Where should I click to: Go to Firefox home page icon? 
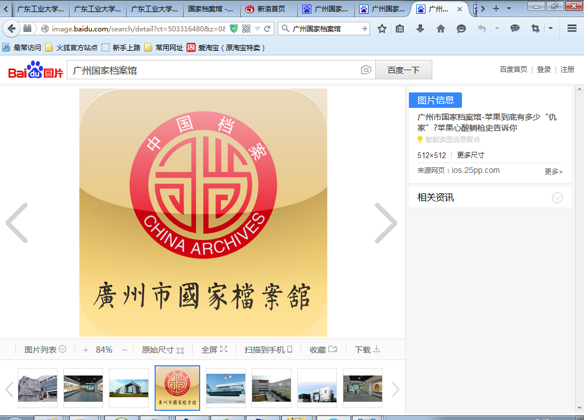[440, 29]
